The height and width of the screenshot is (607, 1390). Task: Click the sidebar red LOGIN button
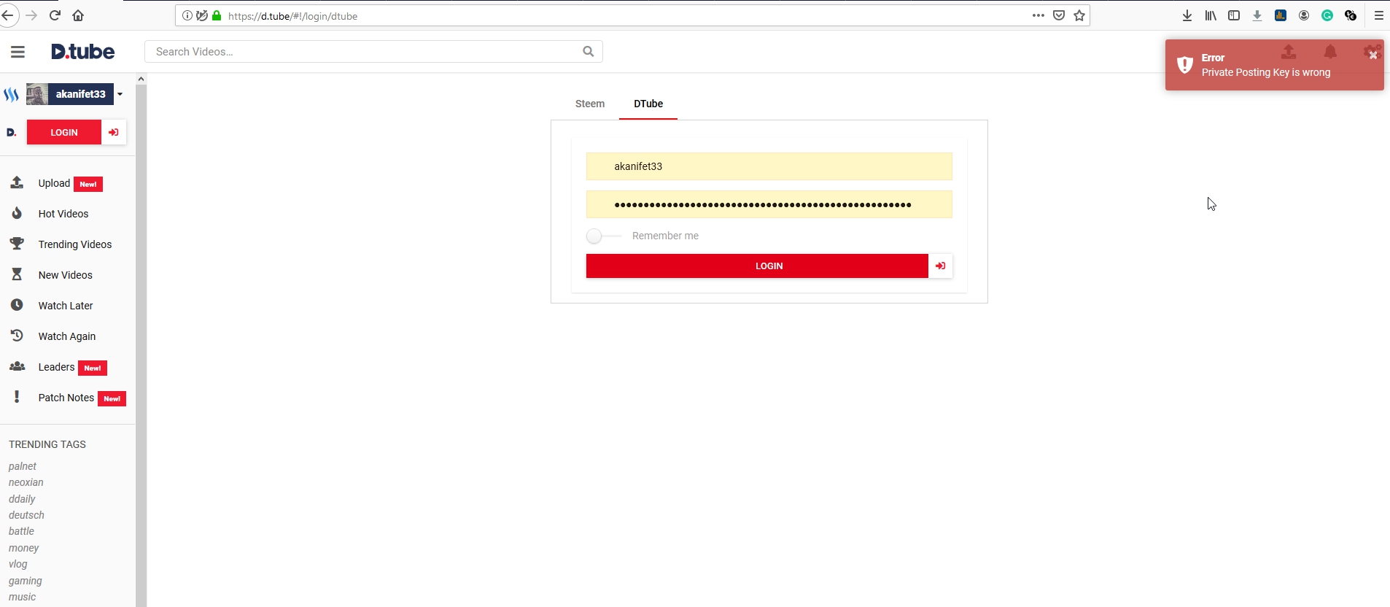[x=64, y=132]
